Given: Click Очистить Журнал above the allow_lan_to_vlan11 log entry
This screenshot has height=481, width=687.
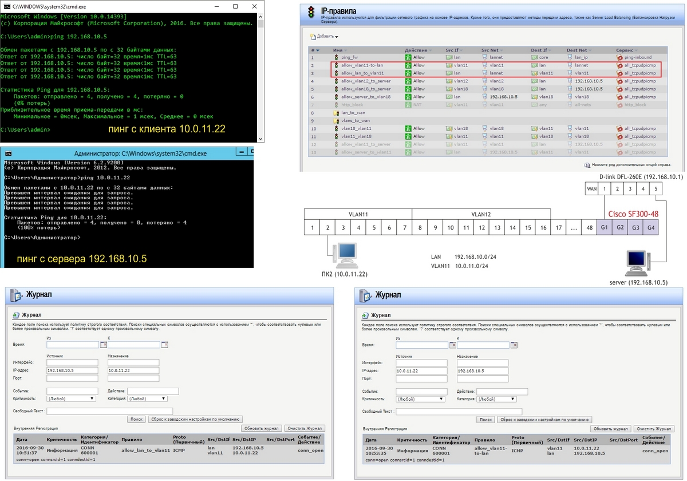Looking at the screenshot, I should 305,428.
